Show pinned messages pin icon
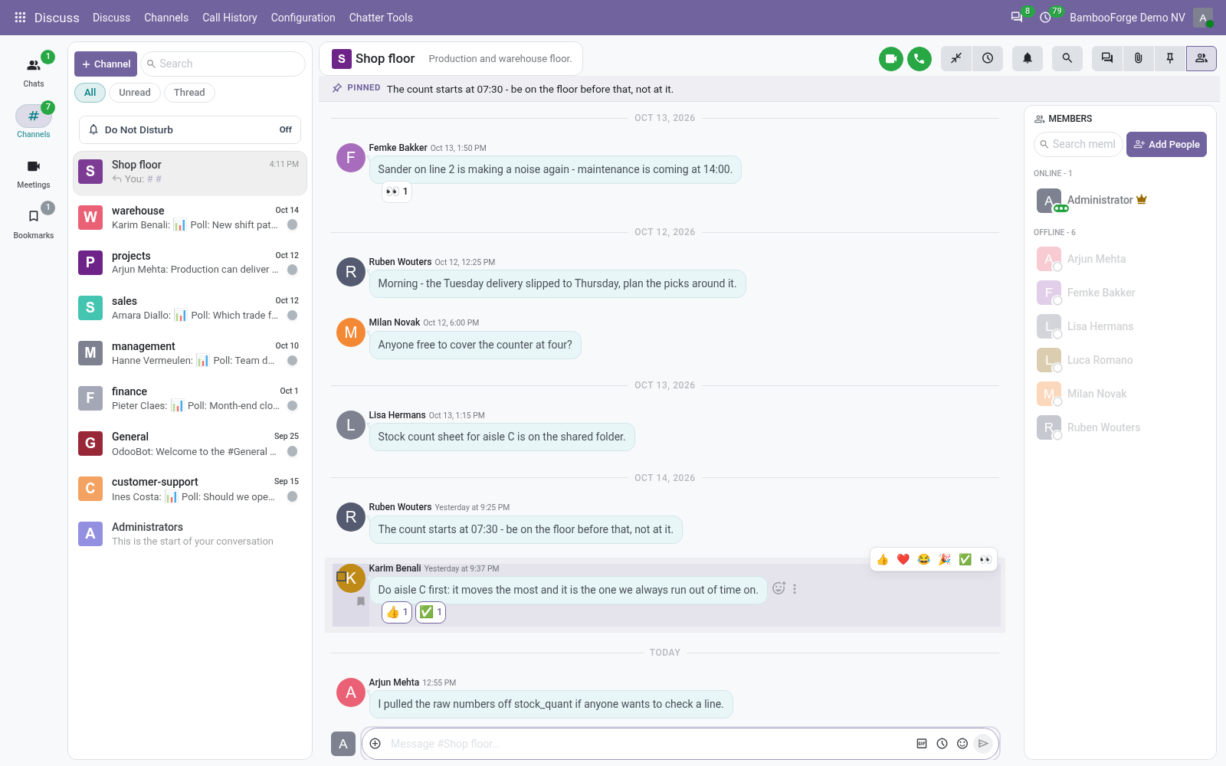 (x=1170, y=58)
